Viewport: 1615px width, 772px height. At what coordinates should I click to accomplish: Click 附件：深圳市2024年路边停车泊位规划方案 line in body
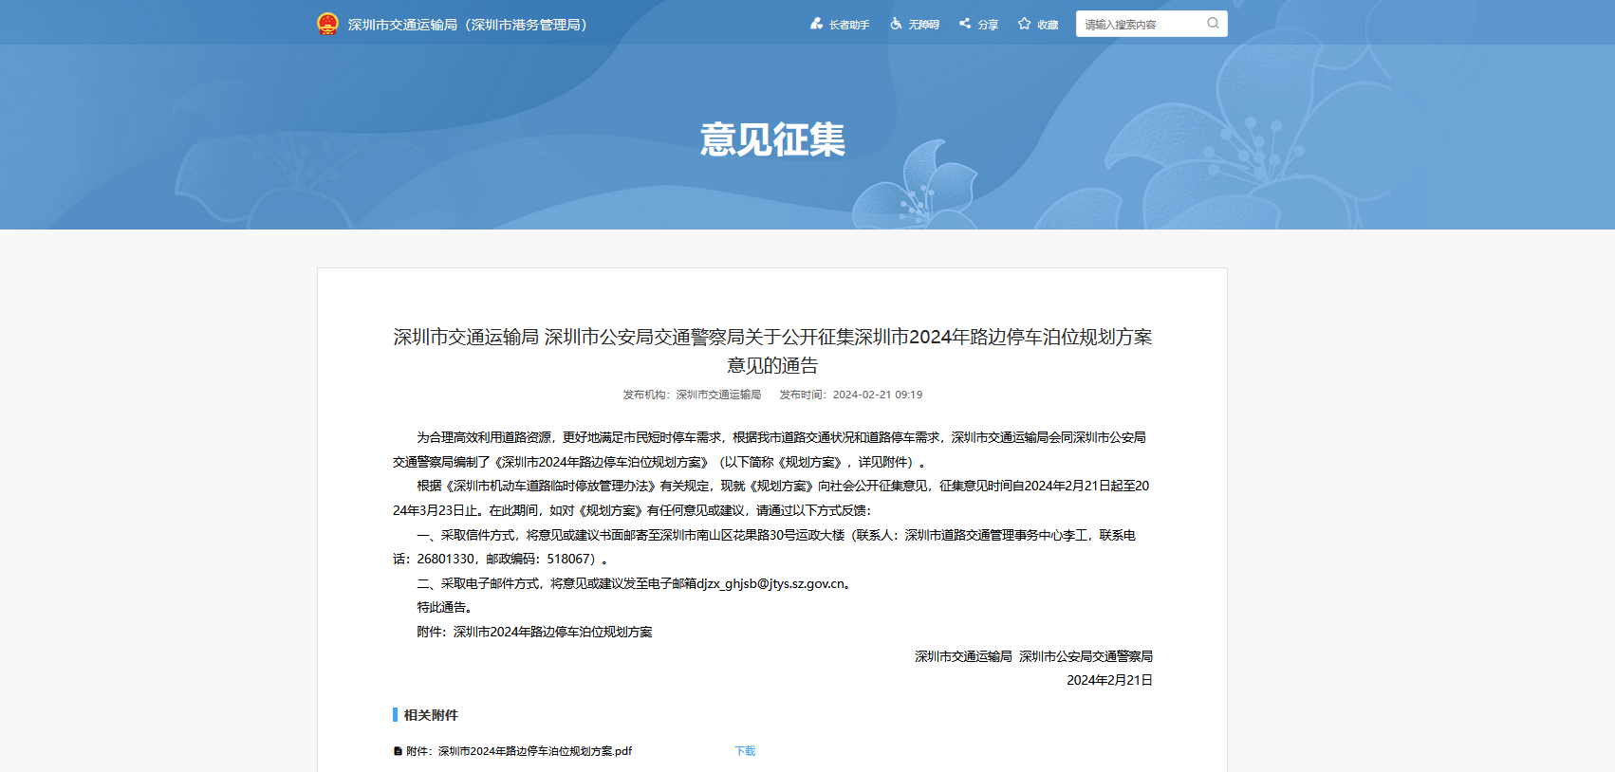pyautogui.click(x=534, y=633)
